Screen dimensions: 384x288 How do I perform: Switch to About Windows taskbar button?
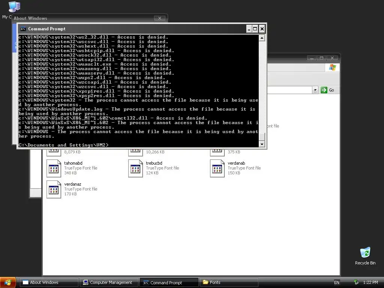tap(49, 282)
